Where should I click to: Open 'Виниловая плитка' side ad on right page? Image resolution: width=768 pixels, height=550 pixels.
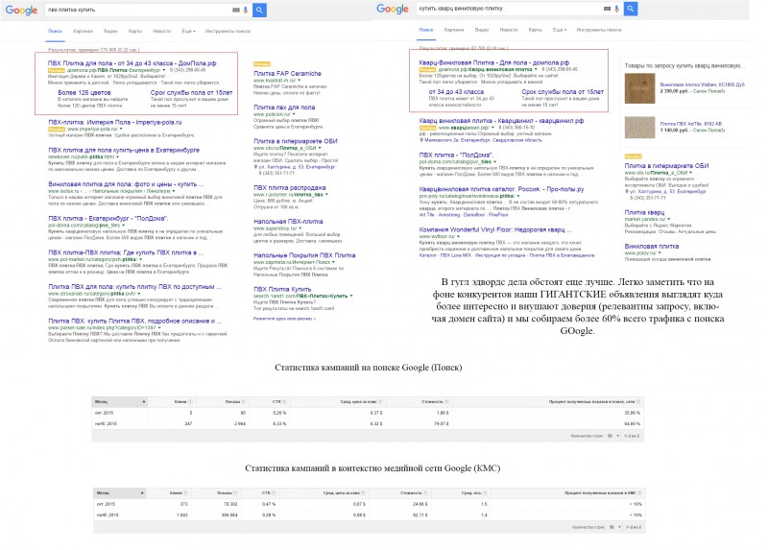tap(652, 246)
